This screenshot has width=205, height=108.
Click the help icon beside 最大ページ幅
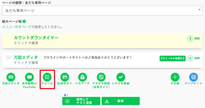[24, 22]
